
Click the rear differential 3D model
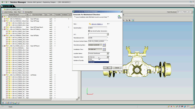pos(137,62)
